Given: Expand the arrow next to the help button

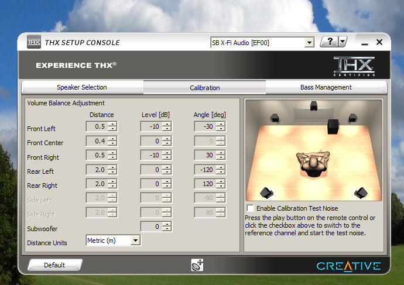Looking at the screenshot, I should click(x=343, y=42).
